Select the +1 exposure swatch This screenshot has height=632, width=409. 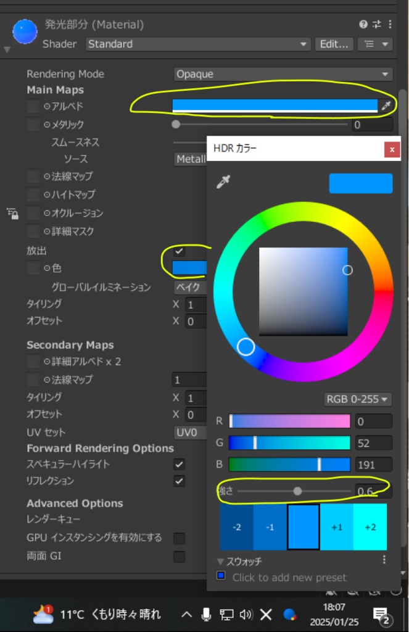pos(337,527)
